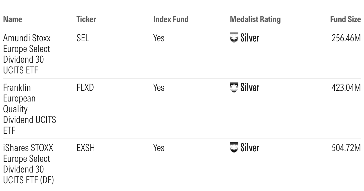This screenshot has height=191, width=364.
Task: Select the 423.04M fund size value
Action: coord(346,88)
